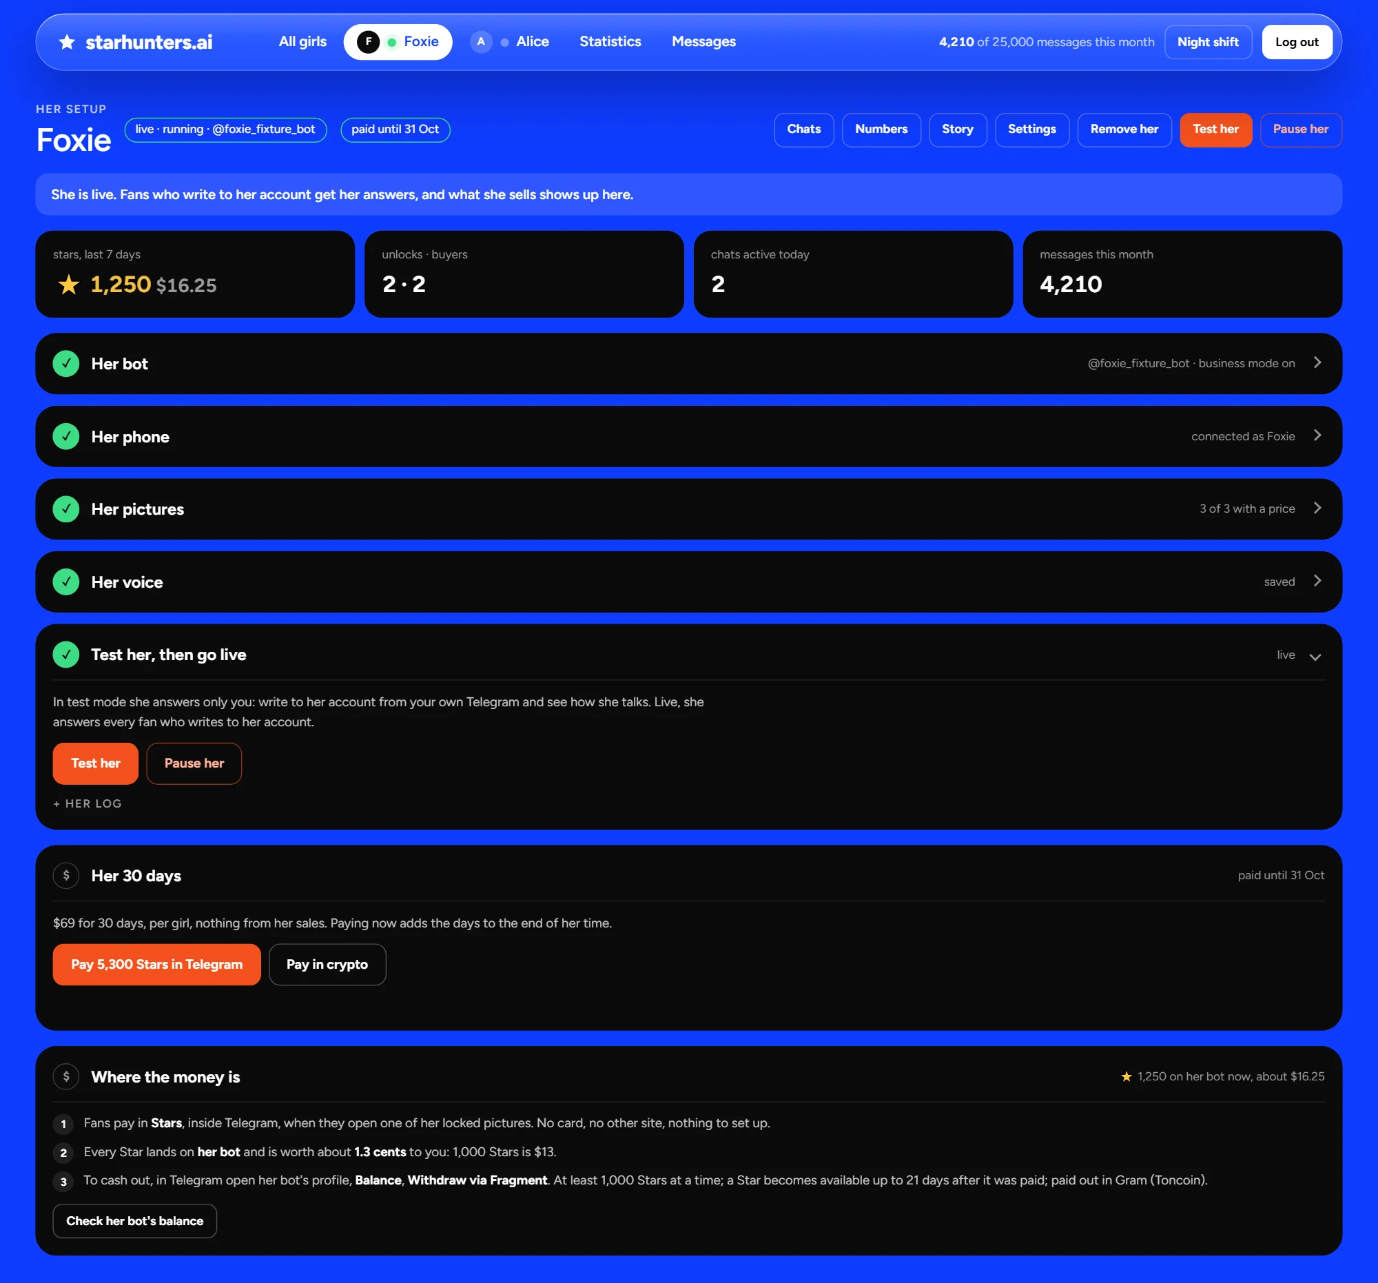The width and height of the screenshot is (1378, 1283).
Task: Expand the + HER LOG section
Action: click(88, 804)
